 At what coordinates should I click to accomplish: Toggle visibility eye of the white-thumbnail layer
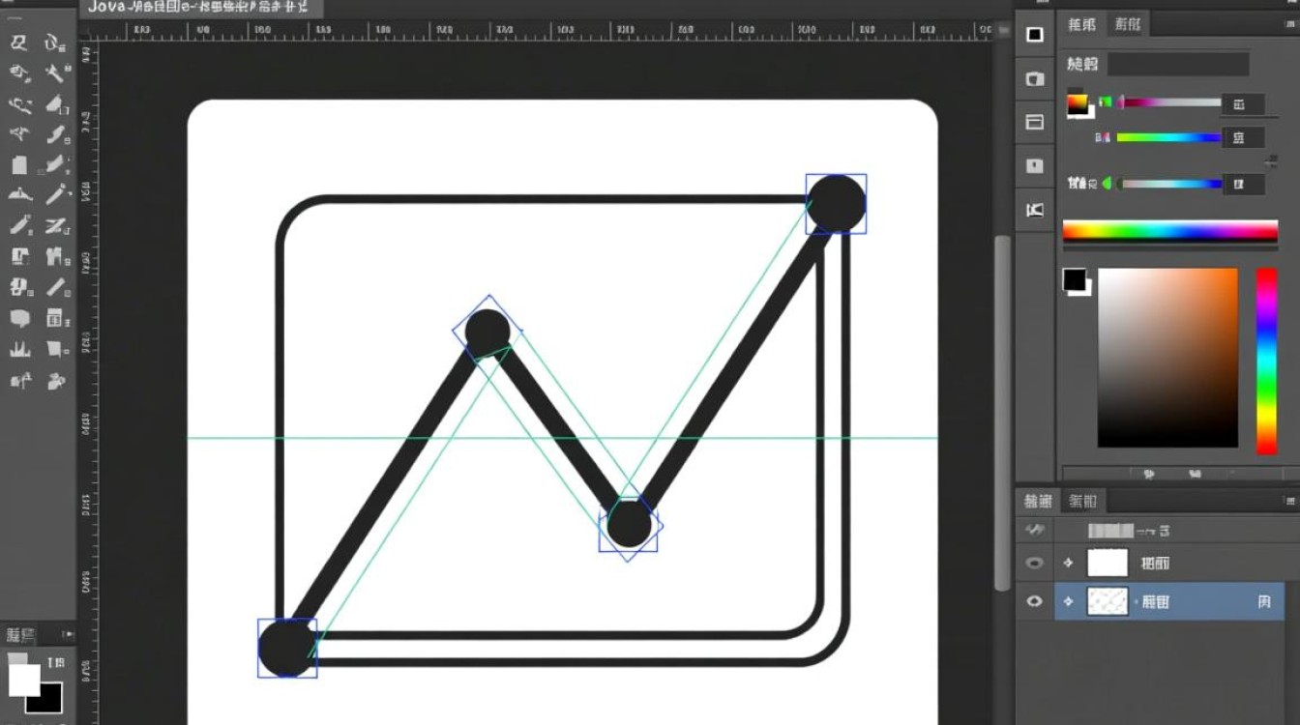[x=1035, y=563]
